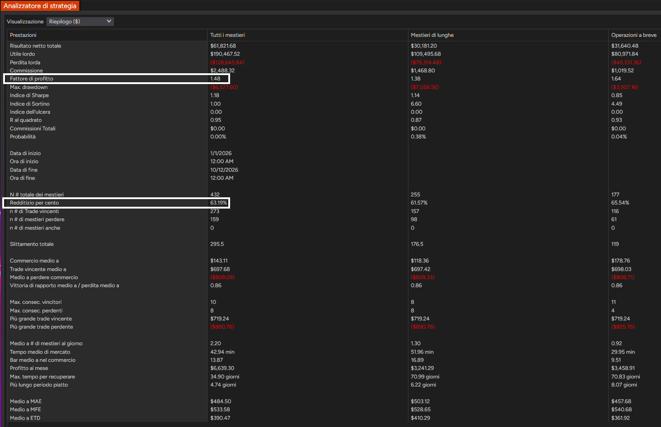Click the $697.68 average winning trade value

[220, 269]
